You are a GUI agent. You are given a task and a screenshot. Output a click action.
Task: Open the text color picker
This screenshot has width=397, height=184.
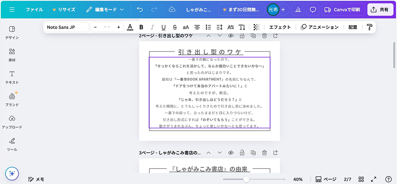pyautogui.click(x=130, y=27)
